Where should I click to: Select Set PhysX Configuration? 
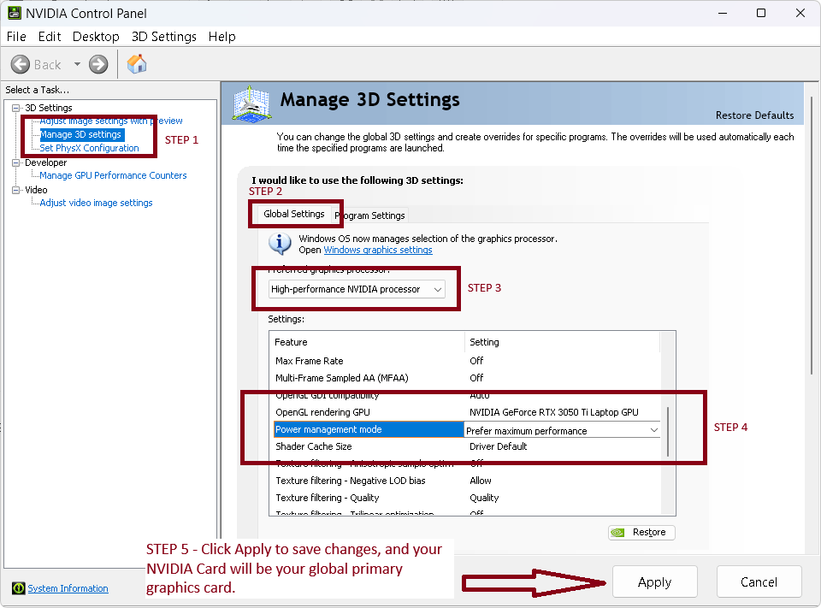[x=90, y=148]
